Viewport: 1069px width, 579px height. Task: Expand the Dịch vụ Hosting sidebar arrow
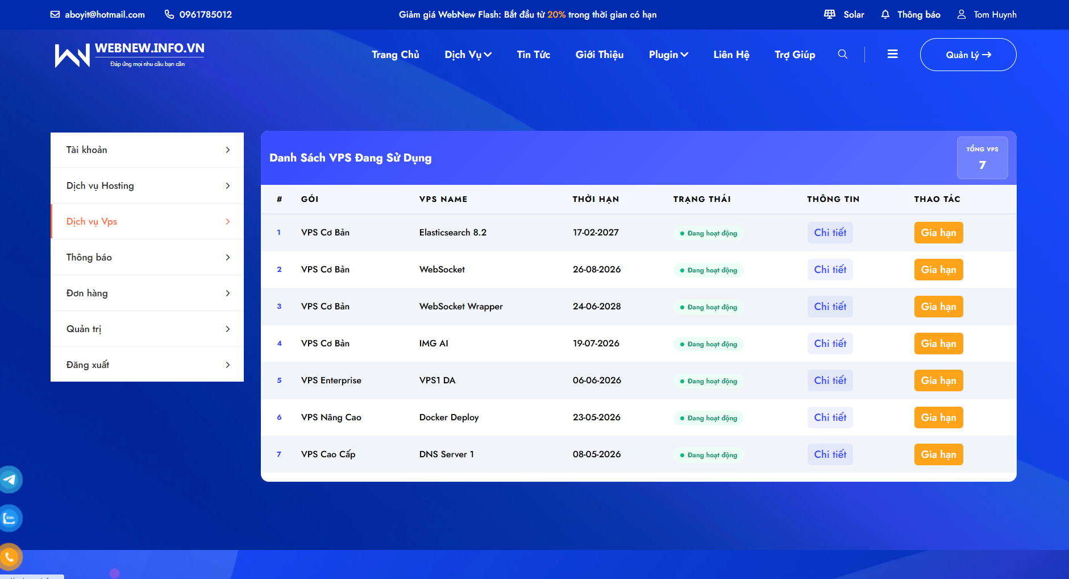pyautogui.click(x=228, y=186)
